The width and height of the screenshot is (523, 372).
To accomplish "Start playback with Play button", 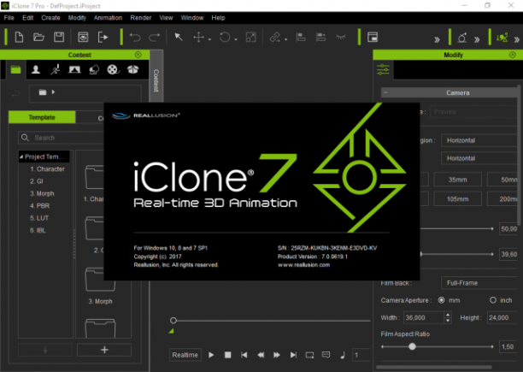I will point(211,355).
